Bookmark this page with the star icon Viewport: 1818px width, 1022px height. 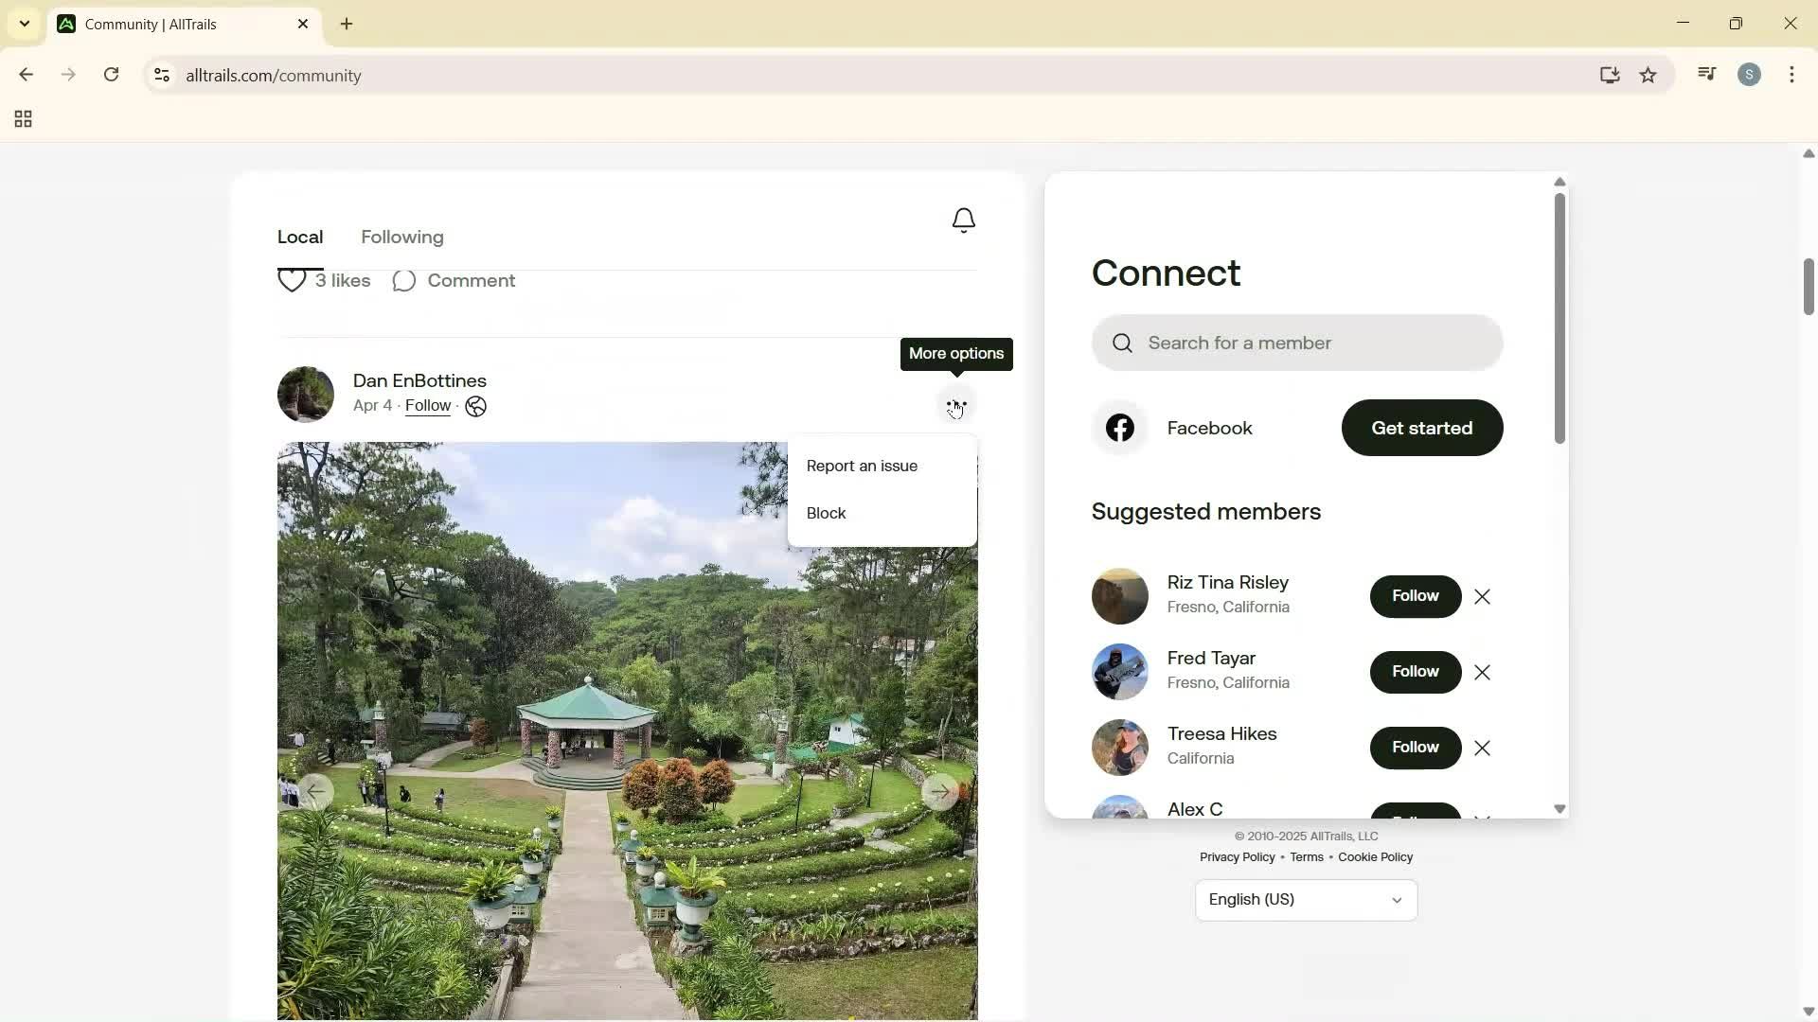(x=1649, y=75)
